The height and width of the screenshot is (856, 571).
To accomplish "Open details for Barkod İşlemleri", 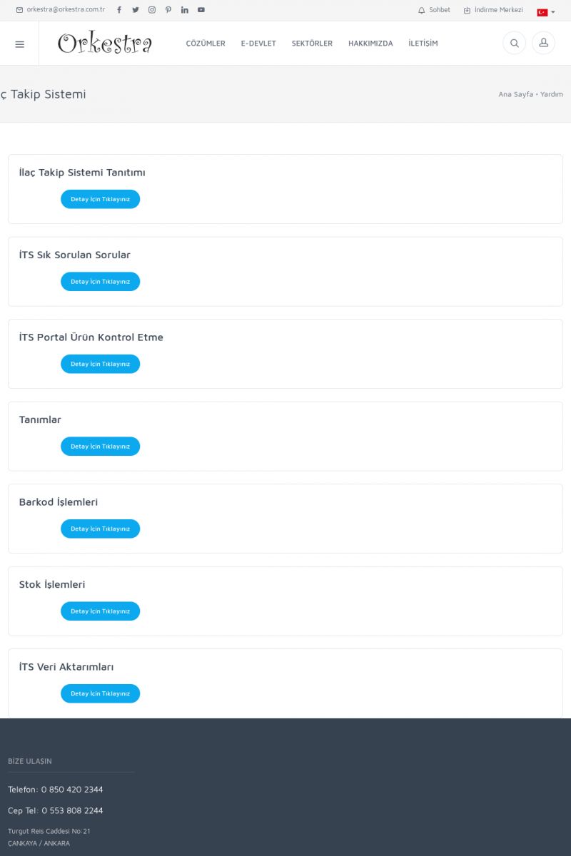I will pos(100,529).
